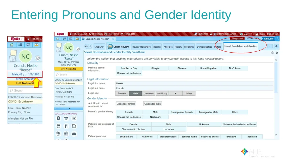Open the calendar icon in main Epic toolbar

click(x=58, y=39)
